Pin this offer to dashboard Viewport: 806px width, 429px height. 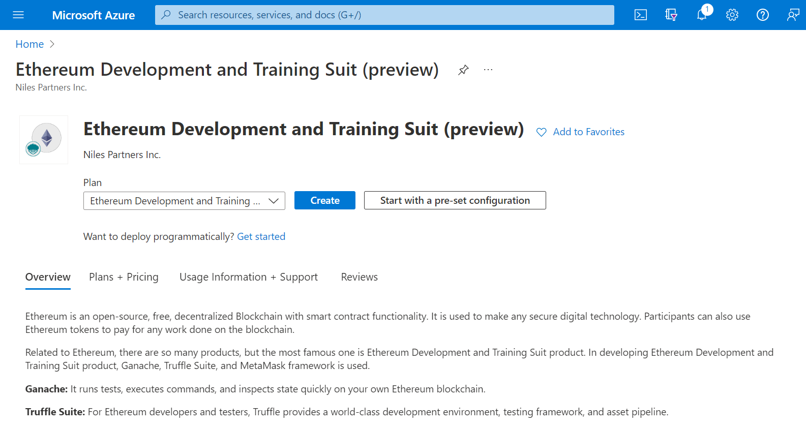click(463, 70)
